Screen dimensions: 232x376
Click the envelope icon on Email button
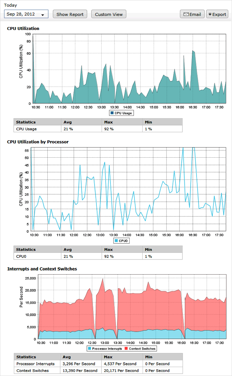point(186,14)
